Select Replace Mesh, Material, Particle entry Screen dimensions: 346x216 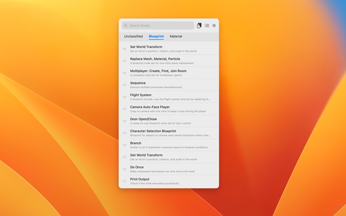[169, 61]
